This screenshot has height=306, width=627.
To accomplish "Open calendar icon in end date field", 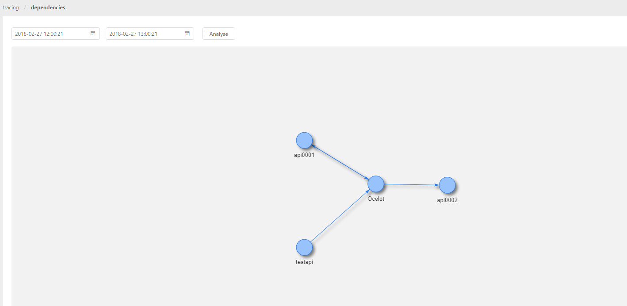I will point(187,34).
